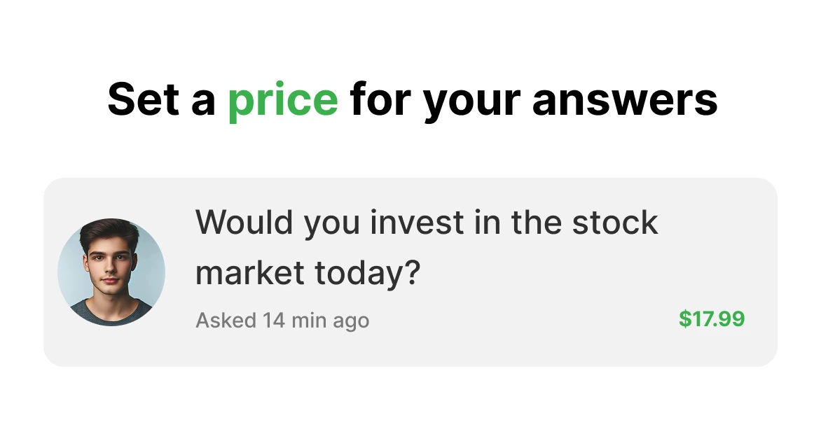Click the user's profile avatar photo
Image resolution: width=821 pixels, height=448 pixels.
coord(111,272)
